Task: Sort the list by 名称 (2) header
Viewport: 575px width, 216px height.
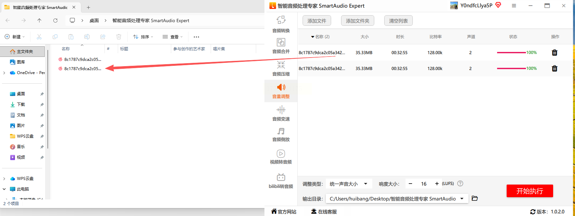Action: tap(320, 37)
